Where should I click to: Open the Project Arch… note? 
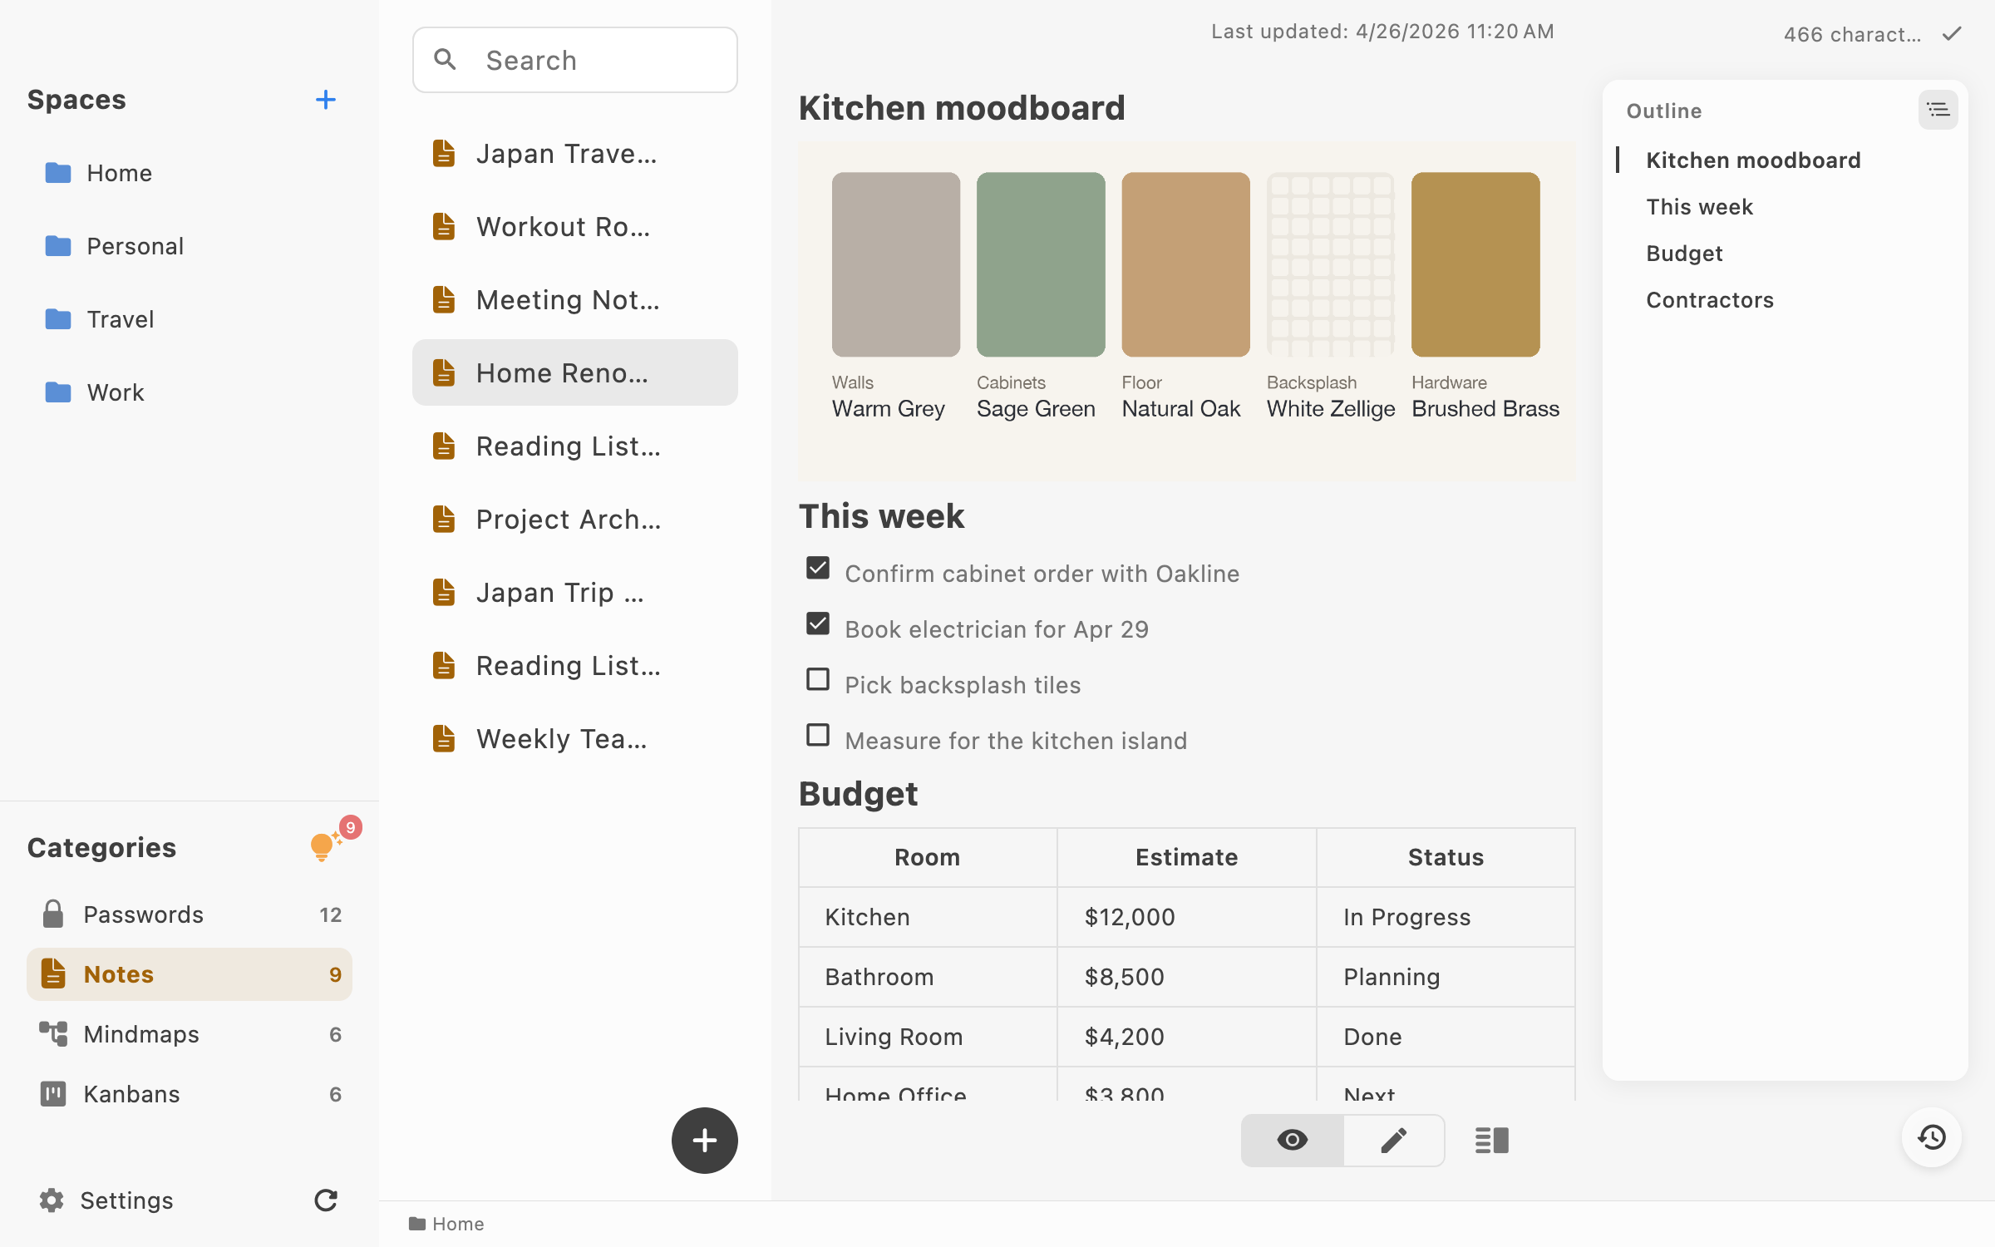[575, 520]
